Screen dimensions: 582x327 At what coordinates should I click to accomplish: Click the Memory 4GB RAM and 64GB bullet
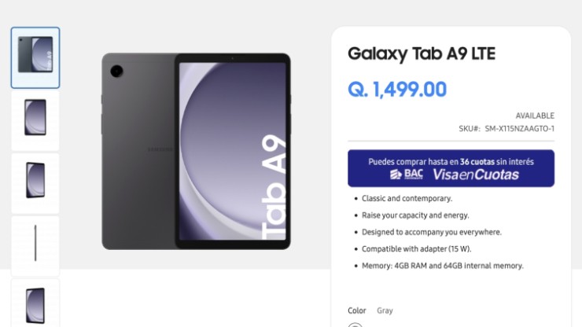(442, 266)
